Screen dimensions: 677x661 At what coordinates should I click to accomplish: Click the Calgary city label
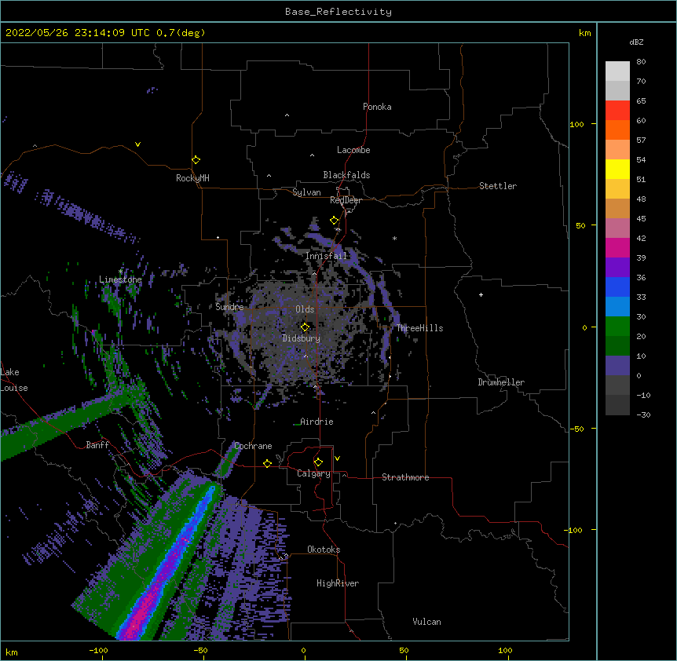313,473
